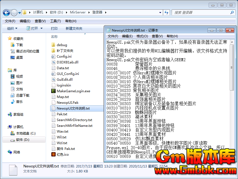Image resolution: width=238 pixels, height=179 pixels.
Task: Open Explorer's 工具(T) menu
Action: 55,21
